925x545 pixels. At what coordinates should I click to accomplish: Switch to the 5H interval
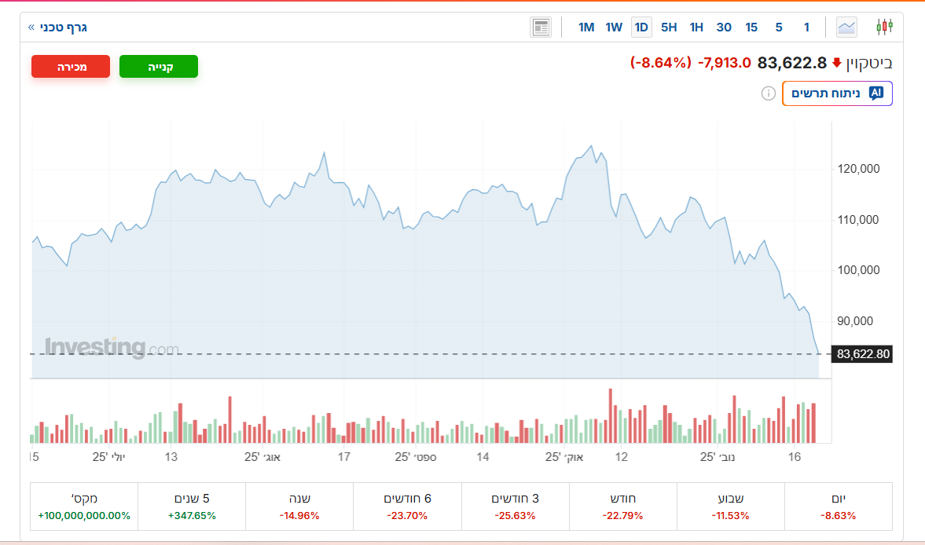click(669, 27)
